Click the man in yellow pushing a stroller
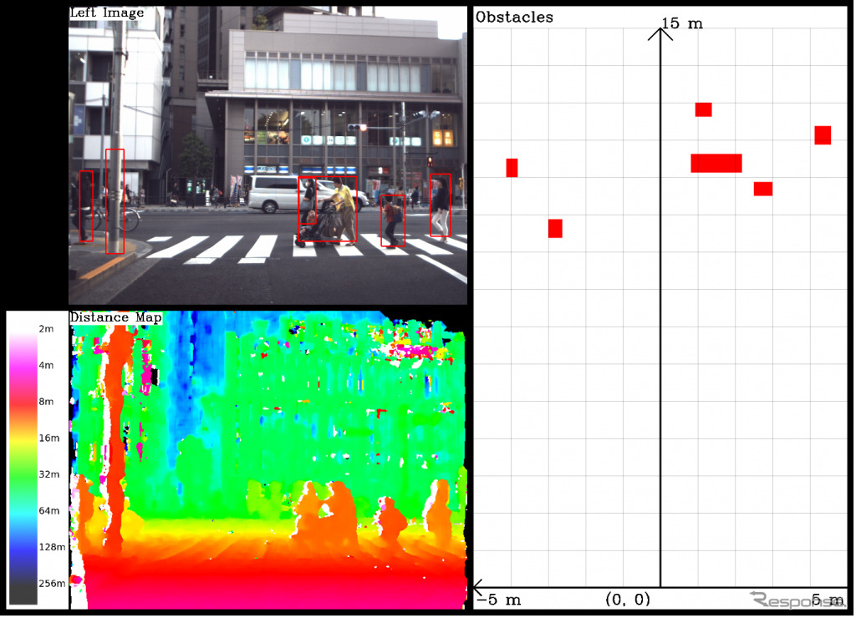856x618 pixels. pyautogui.click(x=343, y=210)
